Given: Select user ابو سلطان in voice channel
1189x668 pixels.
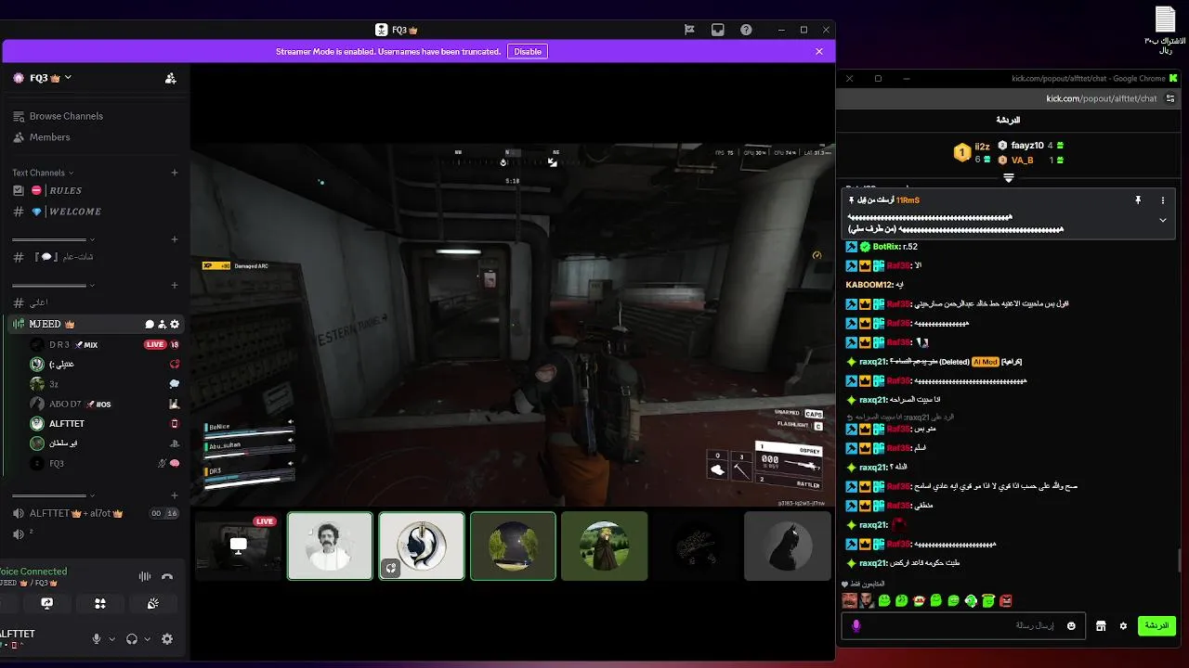Looking at the screenshot, I should [x=63, y=443].
